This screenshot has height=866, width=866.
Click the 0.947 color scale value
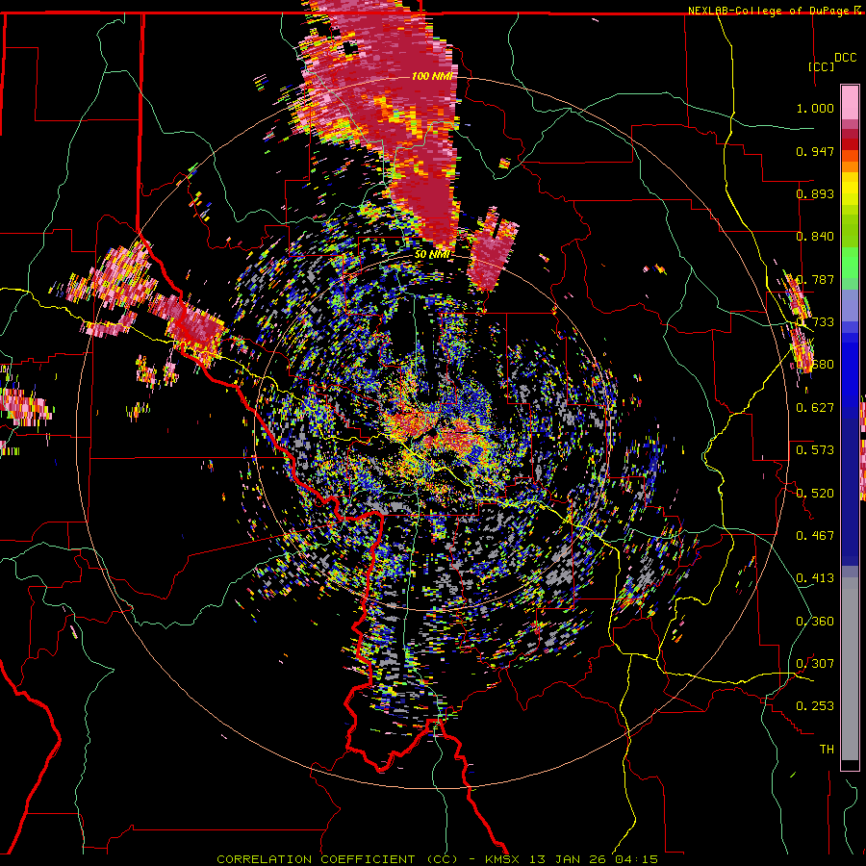tap(815, 151)
